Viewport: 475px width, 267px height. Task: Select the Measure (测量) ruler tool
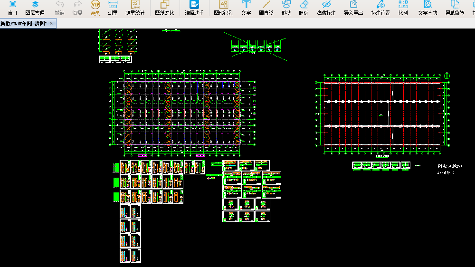pyautogui.click(x=113, y=8)
